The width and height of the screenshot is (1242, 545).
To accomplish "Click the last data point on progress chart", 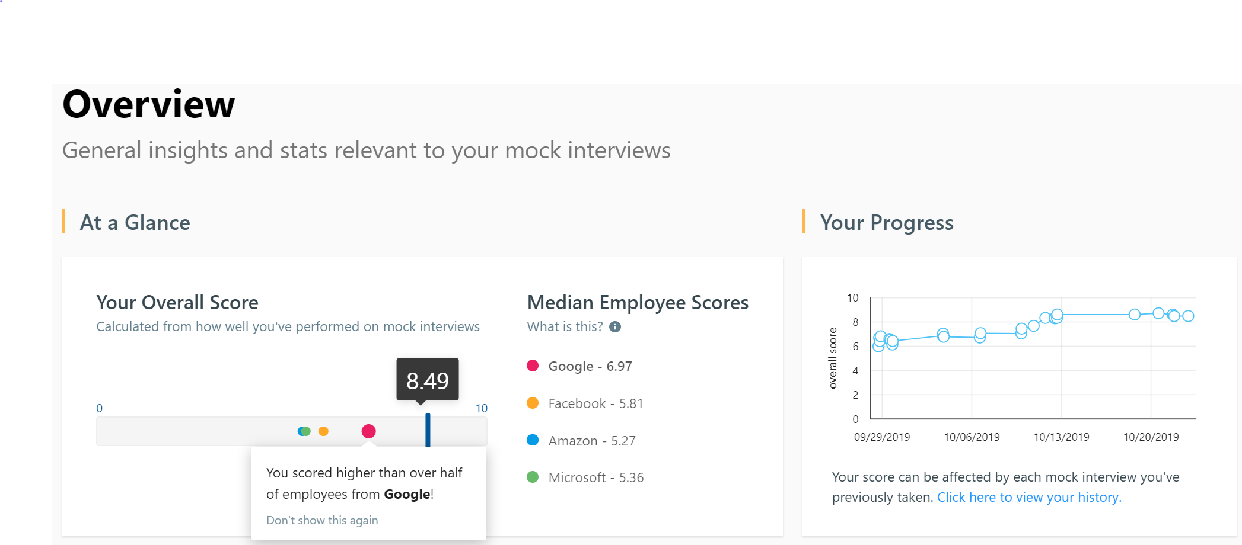I will click(x=1188, y=316).
